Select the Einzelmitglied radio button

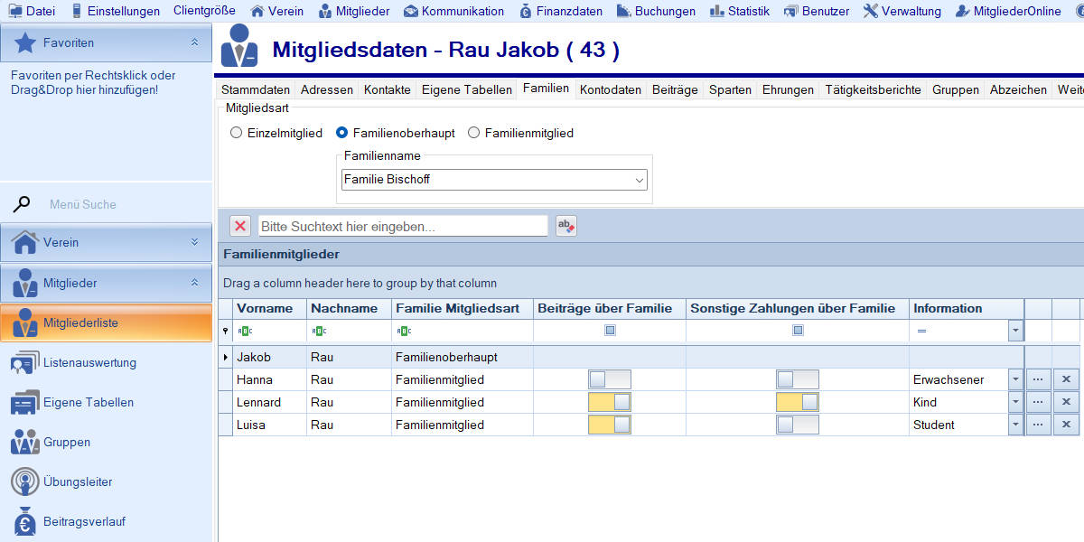point(237,133)
